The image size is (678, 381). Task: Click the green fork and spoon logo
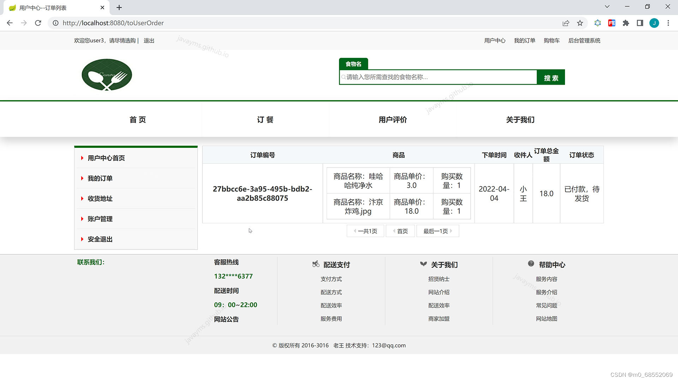point(107,75)
